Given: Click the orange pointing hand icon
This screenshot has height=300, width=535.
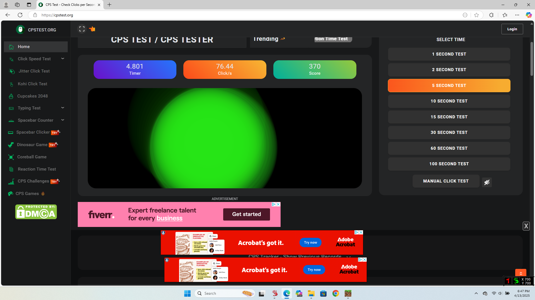Looking at the screenshot, I should click(92, 29).
